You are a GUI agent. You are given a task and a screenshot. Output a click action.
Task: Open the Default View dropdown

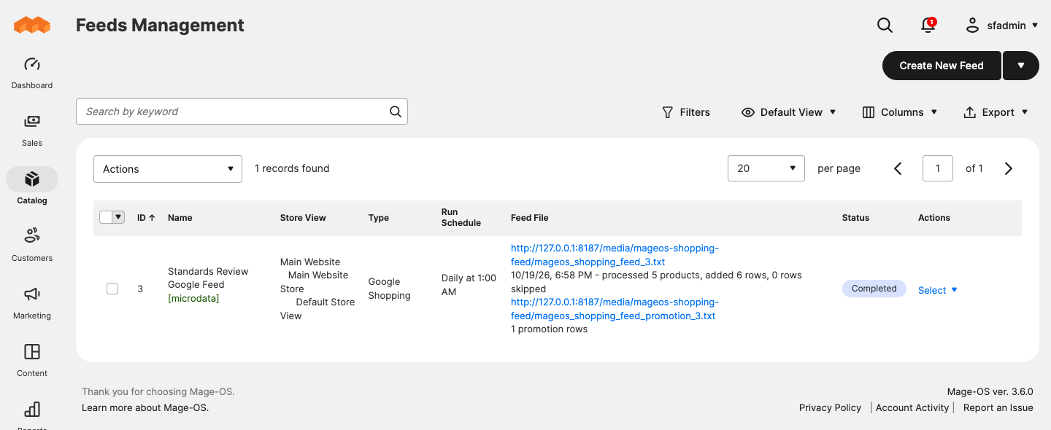tap(789, 112)
